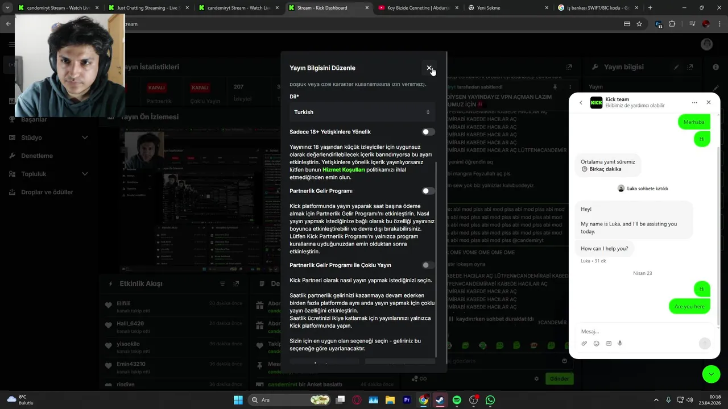This screenshot has height=409, width=728.
Task: Open the browser extensions puzzle icon
Action: [672, 24]
